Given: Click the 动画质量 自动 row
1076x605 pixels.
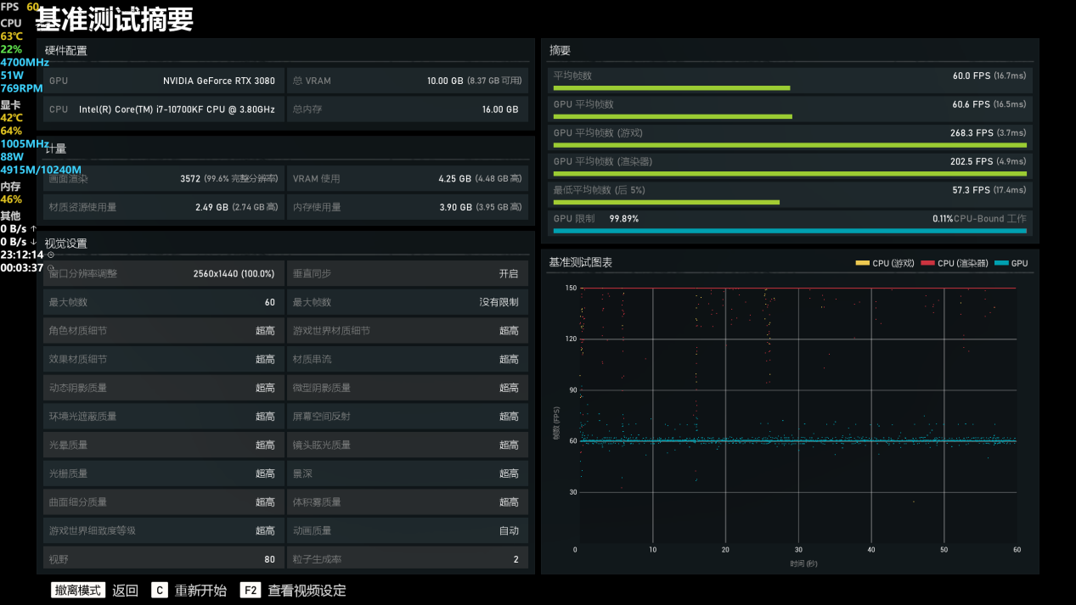Looking at the screenshot, I should 408,530.
